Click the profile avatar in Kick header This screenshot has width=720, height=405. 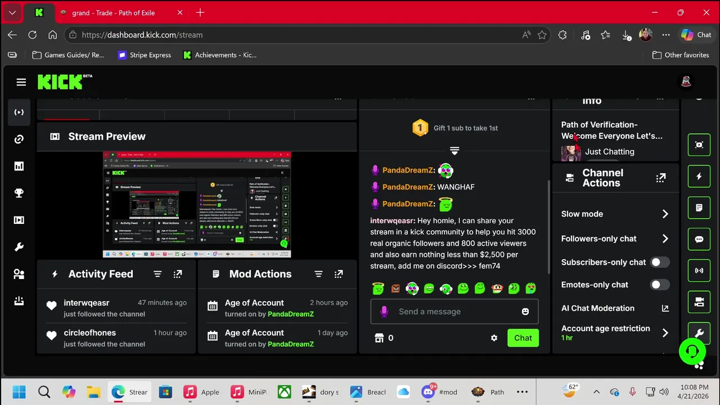tap(686, 82)
